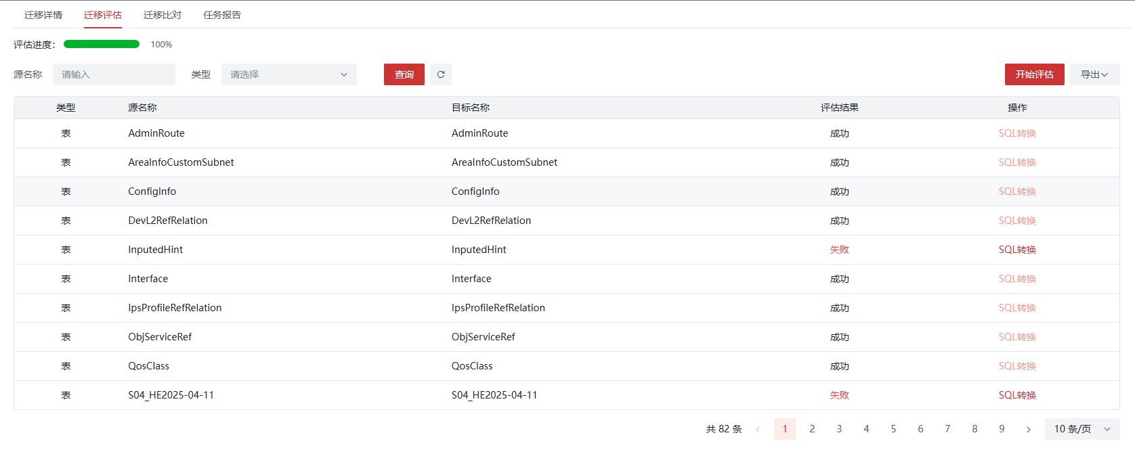Expand the 导出 export dropdown
Screen dimensions: 1135x454
pyautogui.click(x=1094, y=74)
